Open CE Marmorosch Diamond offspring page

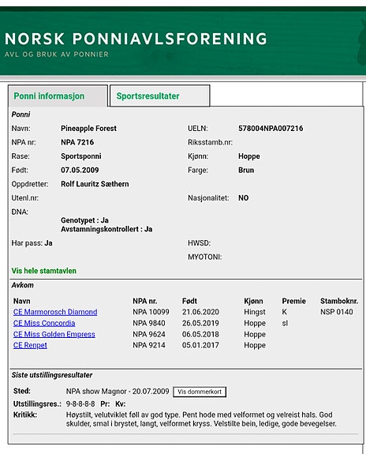point(55,312)
